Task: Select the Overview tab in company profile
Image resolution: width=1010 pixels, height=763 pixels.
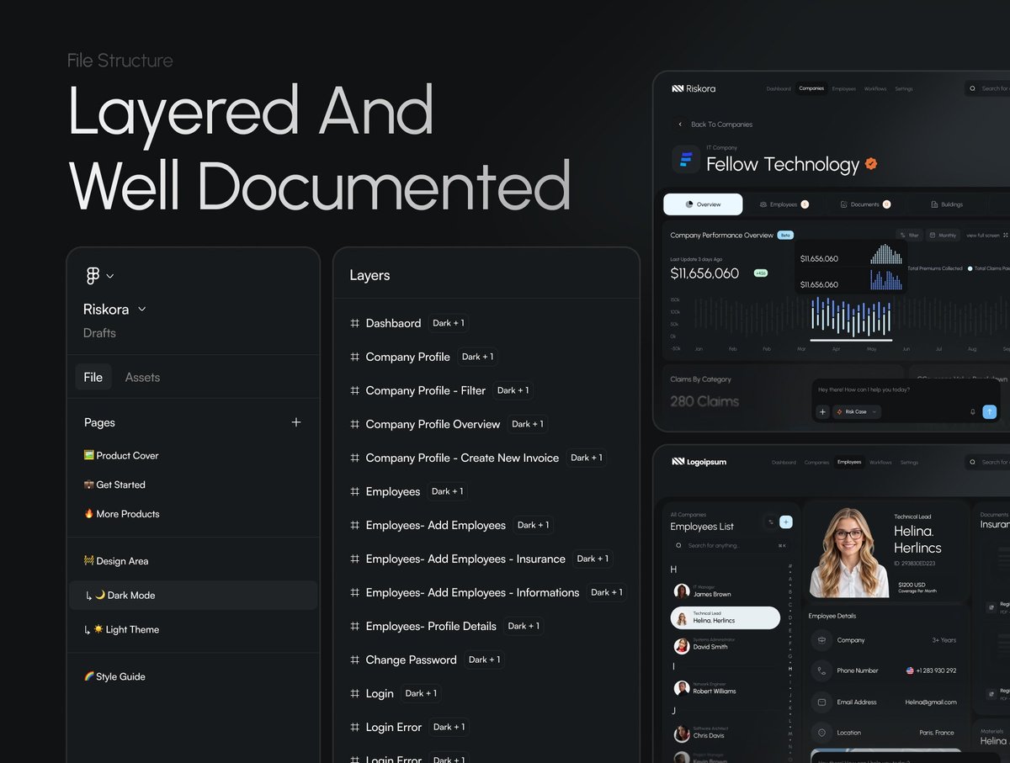Action: (703, 204)
